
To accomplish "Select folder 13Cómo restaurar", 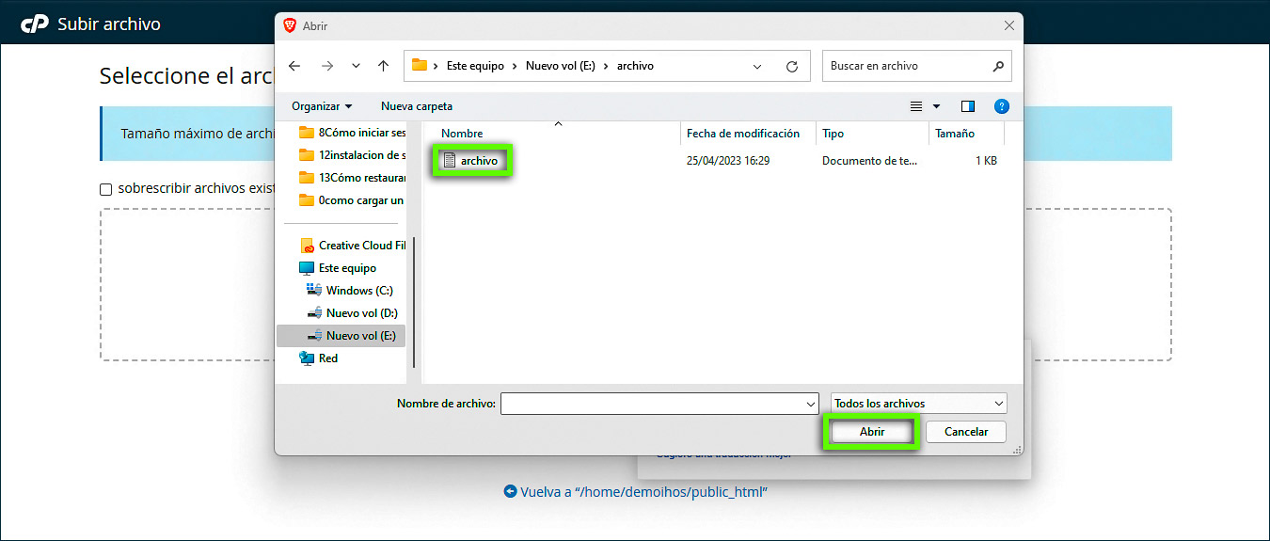I will click(x=352, y=178).
